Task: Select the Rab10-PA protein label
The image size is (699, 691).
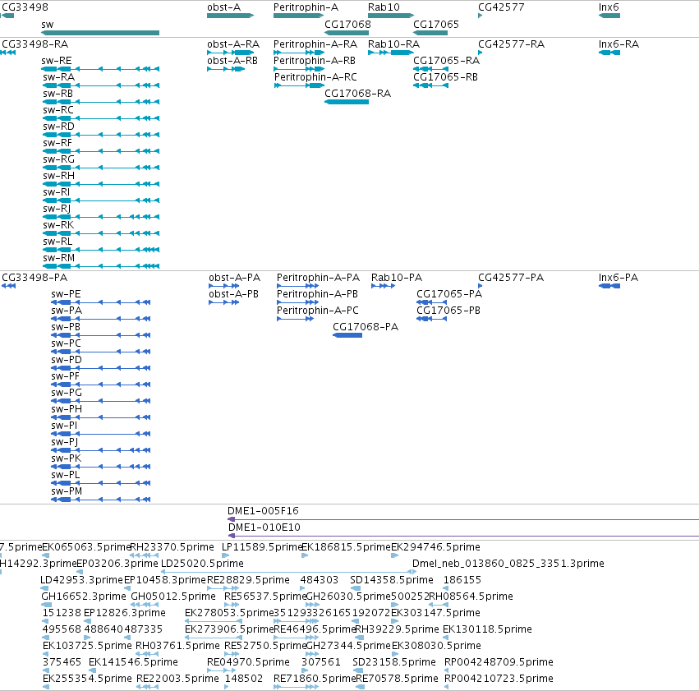Action: 397,277
